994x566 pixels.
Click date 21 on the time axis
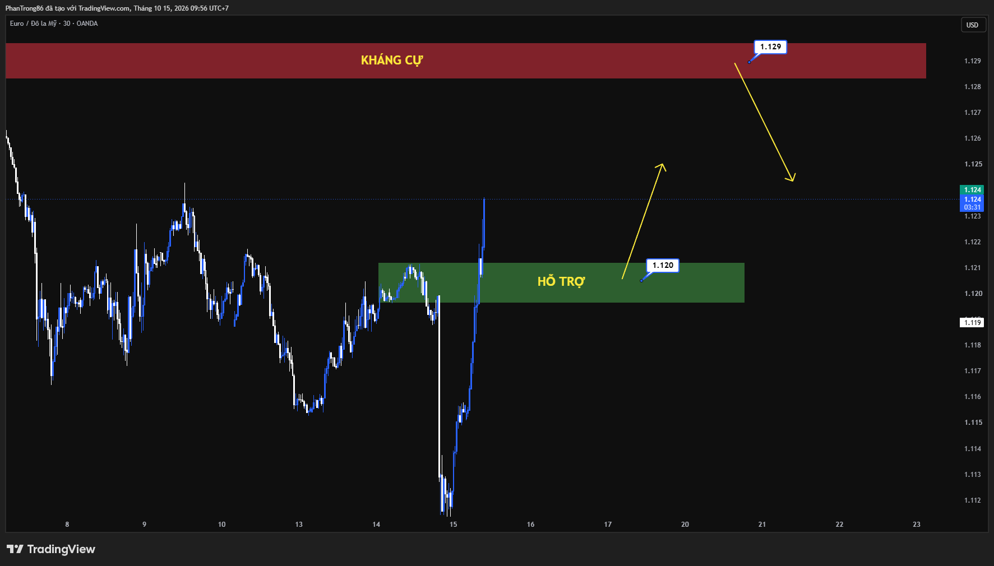click(x=762, y=525)
